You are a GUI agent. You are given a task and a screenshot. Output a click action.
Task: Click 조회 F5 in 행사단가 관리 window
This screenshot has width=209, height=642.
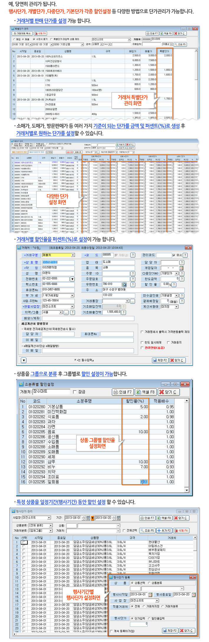coord(147,531)
